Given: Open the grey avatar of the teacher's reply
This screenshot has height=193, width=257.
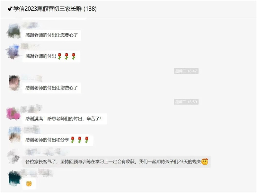Looking at the screenshot, I should tap(13, 156).
